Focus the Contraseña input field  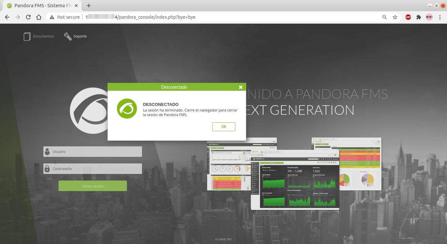[95, 169]
